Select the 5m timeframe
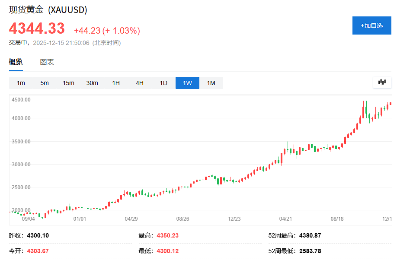 pos(44,82)
